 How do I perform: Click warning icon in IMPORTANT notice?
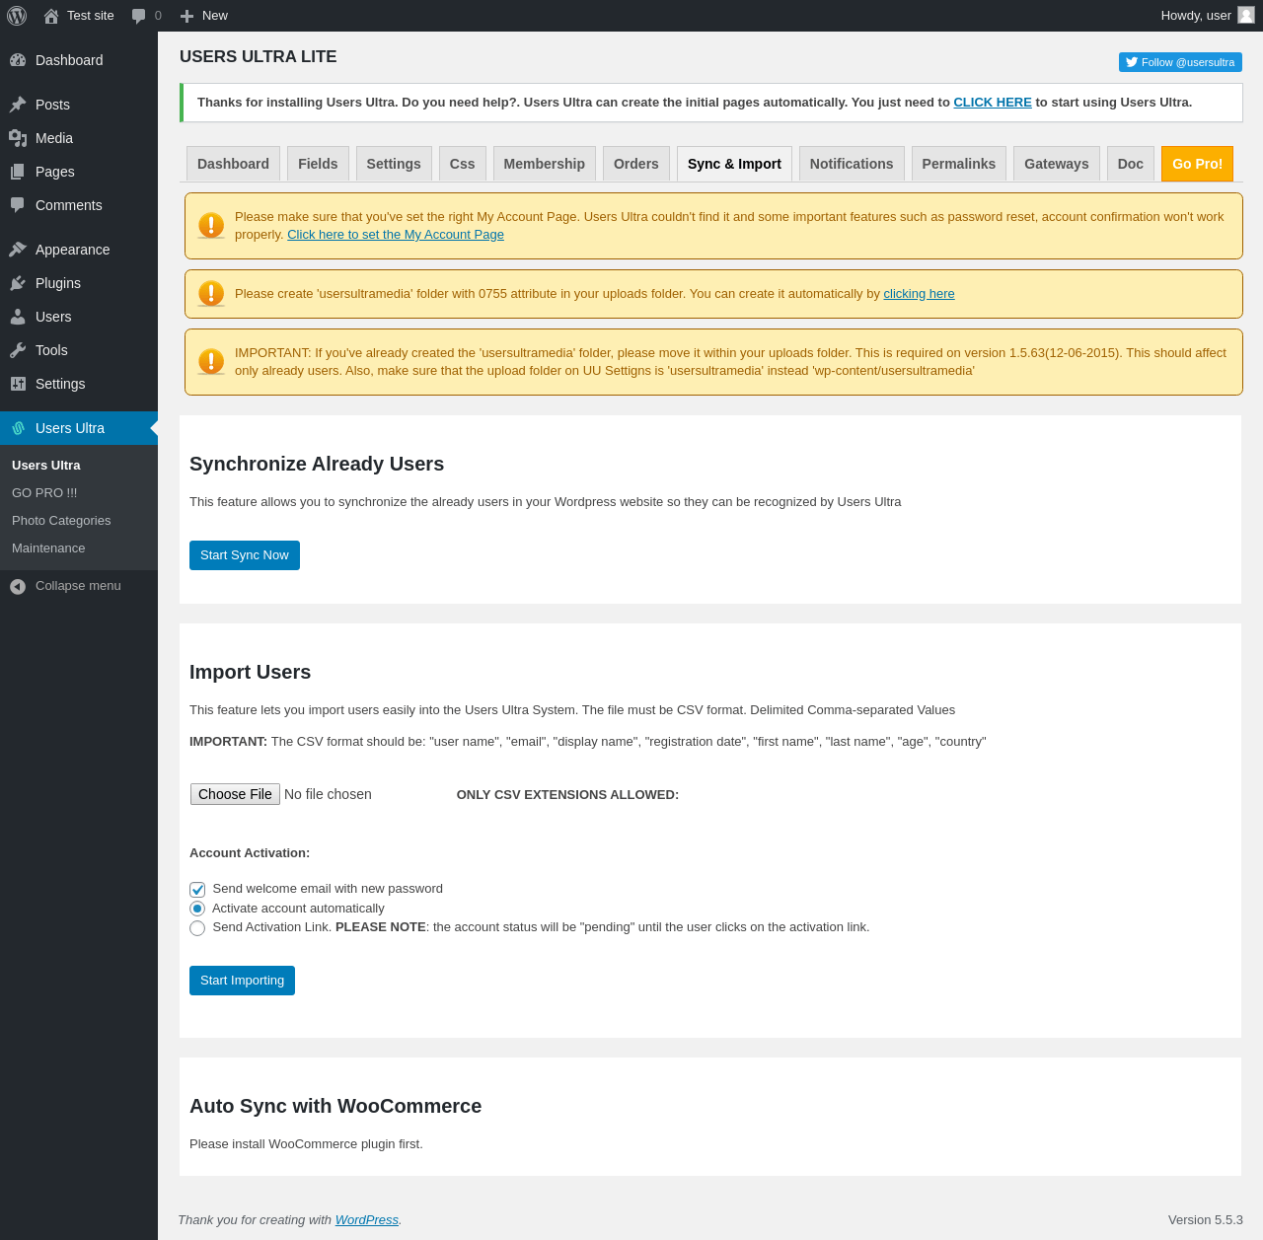(211, 362)
